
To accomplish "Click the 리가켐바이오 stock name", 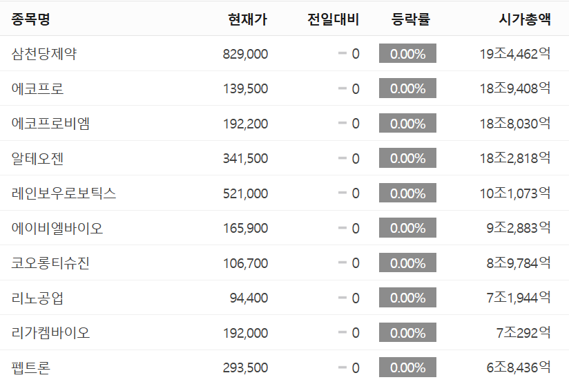I will coord(50,333).
